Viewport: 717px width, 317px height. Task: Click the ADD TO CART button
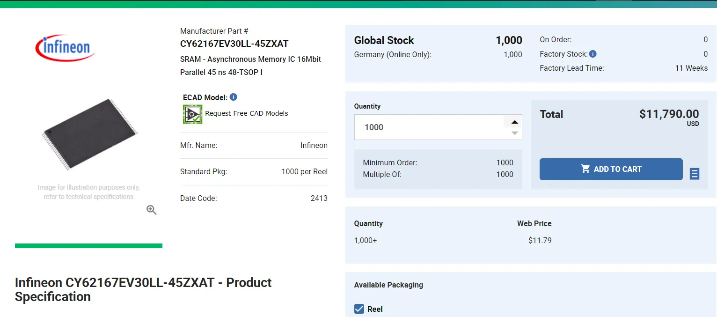coord(611,169)
